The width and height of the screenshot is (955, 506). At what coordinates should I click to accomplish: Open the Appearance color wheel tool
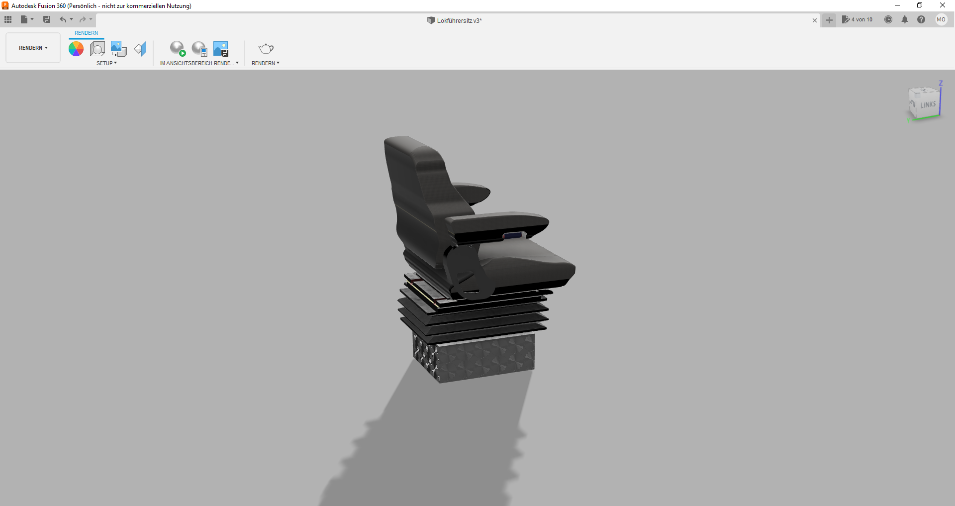[76, 49]
